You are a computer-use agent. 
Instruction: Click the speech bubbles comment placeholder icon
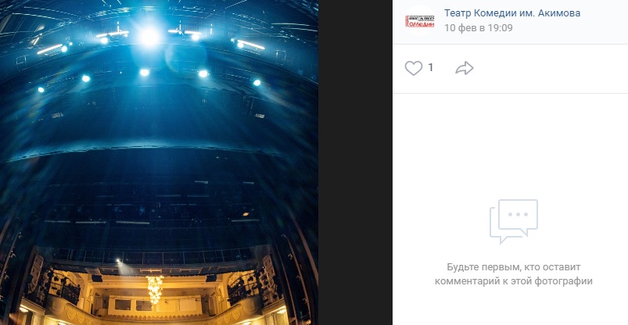click(514, 221)
